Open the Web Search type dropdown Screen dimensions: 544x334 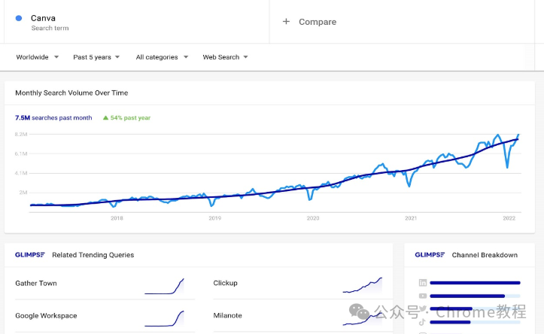tap(225, 57)
